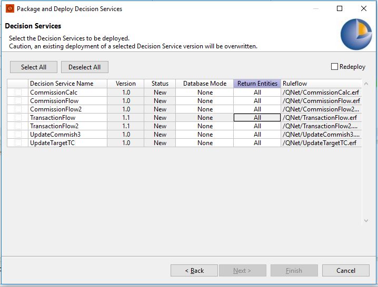This screenshot has width=378, height=287.
Task: Click the Database Mode column header
Action: tap(205, 84)
